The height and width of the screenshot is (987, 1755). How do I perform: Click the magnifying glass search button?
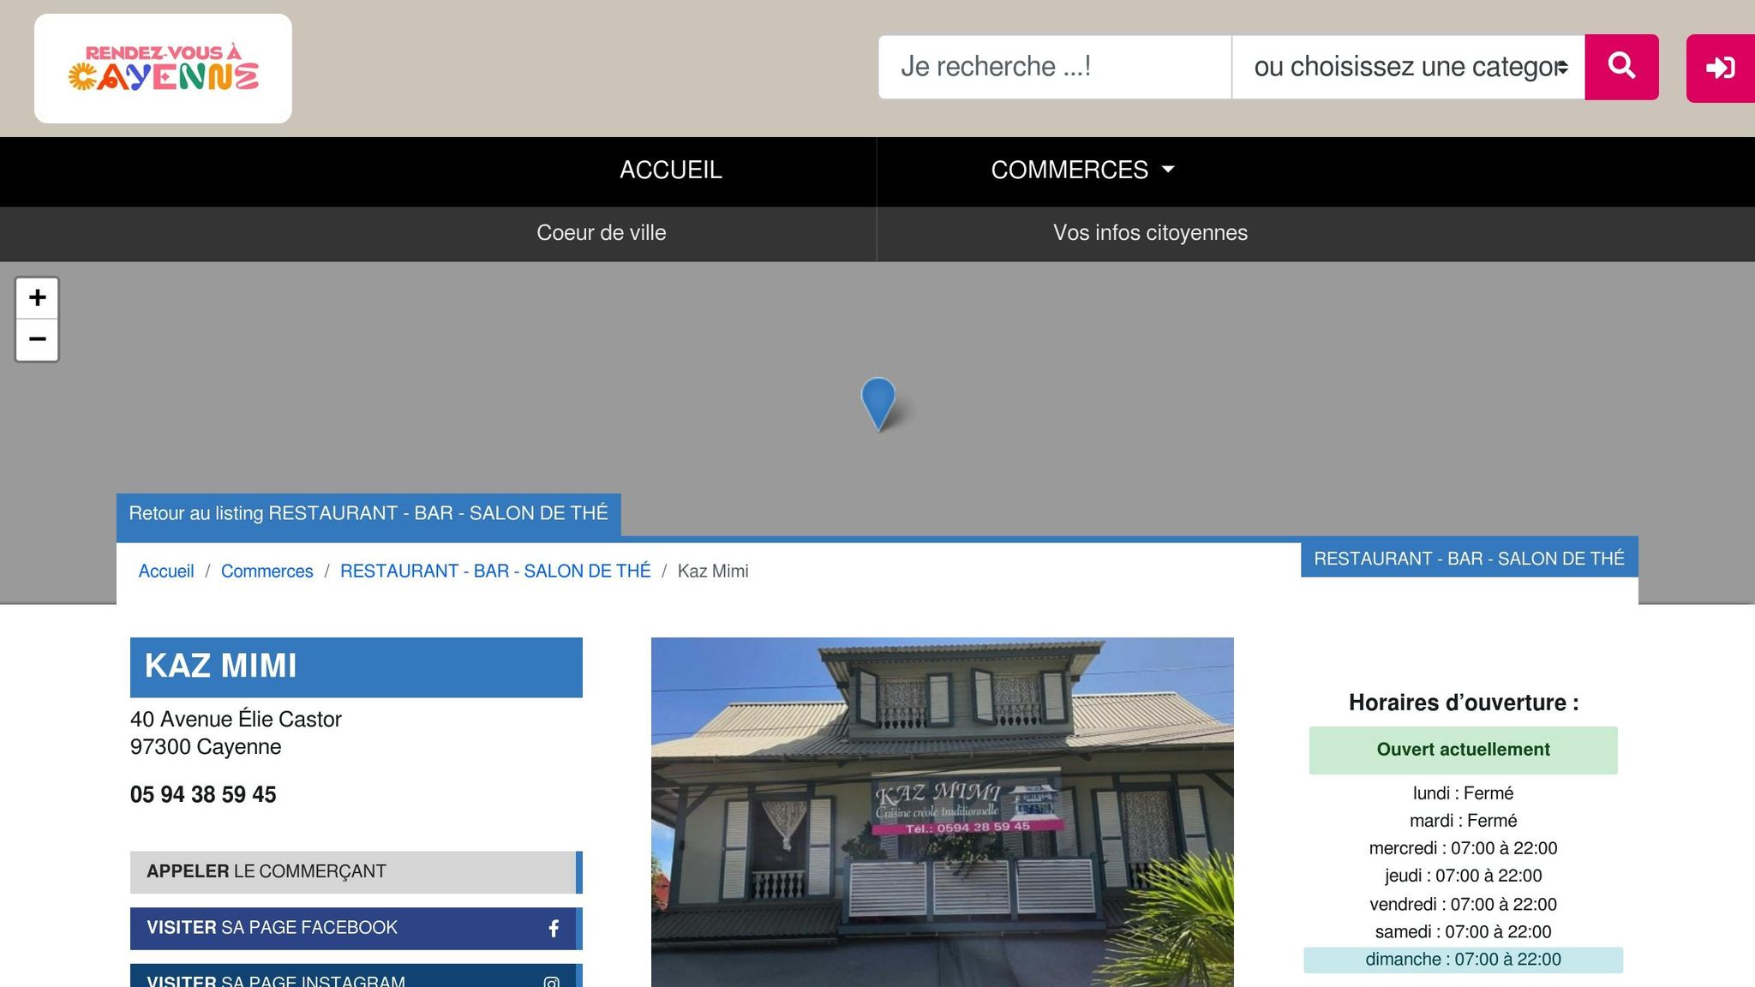click(x=1621, y=67)
